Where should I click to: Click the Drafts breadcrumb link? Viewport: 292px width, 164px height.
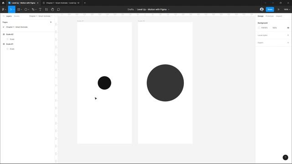pos(130,9)
